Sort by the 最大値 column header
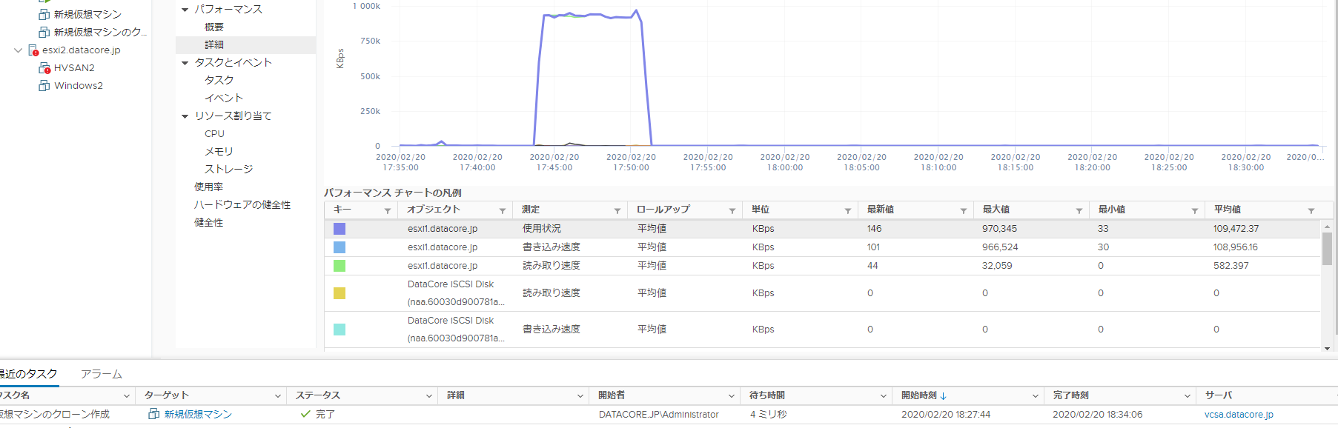Image resolution: width=1338 pixels, height=428 pixels. click(996, 210)
